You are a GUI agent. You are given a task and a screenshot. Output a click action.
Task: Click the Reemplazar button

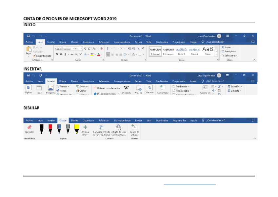click(x=229, y=51)
